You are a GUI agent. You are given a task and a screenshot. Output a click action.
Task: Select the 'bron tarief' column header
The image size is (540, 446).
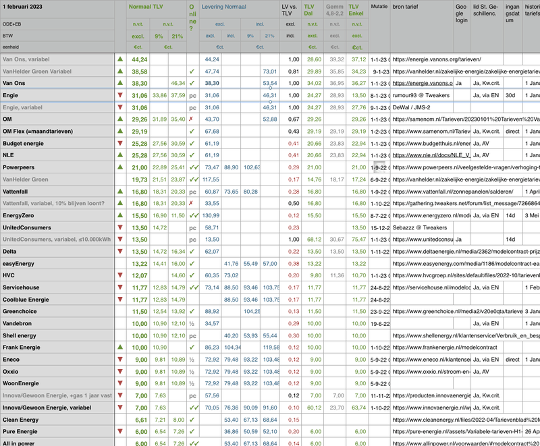pyautogui.click(x=406, y=7)
